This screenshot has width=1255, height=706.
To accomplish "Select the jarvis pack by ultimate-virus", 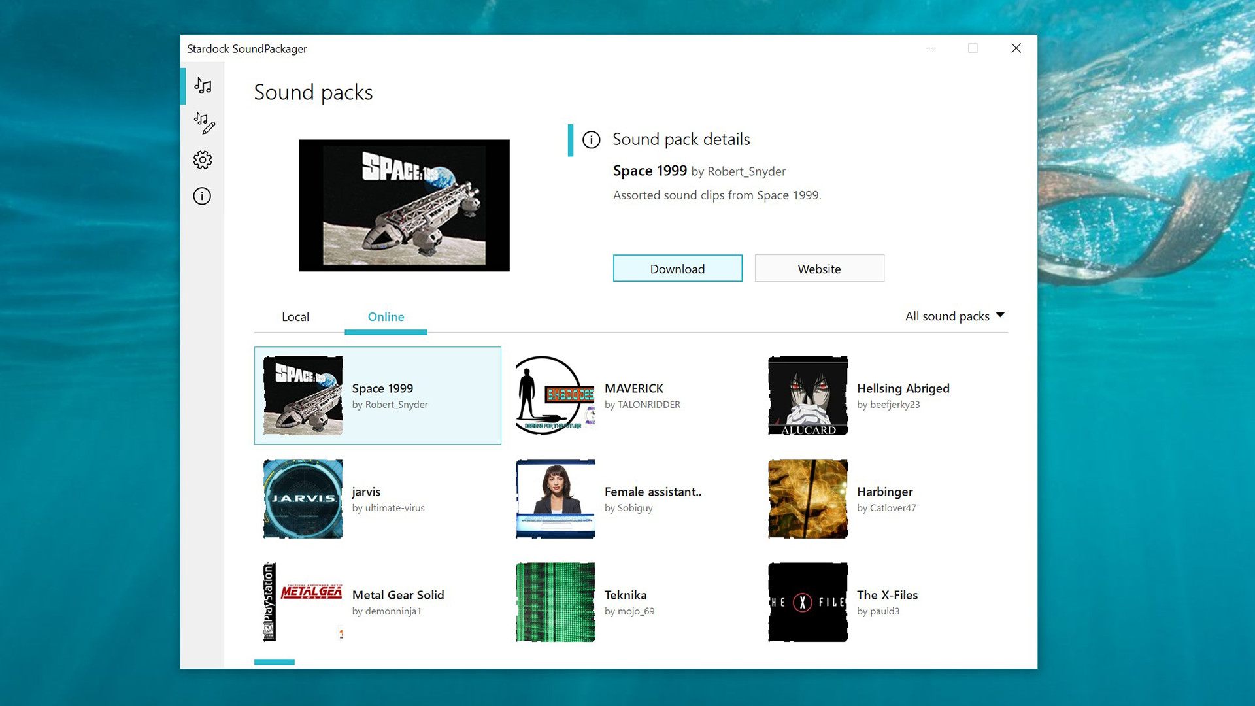I will point(366,498).
